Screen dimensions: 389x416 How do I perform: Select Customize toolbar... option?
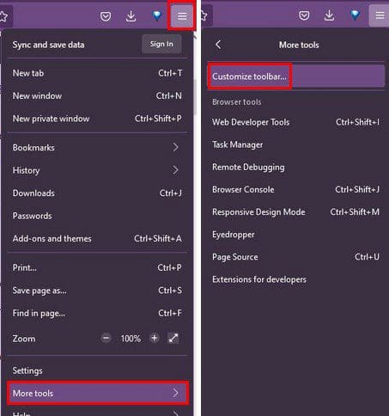pyautogui.click(x=296, y=76)
